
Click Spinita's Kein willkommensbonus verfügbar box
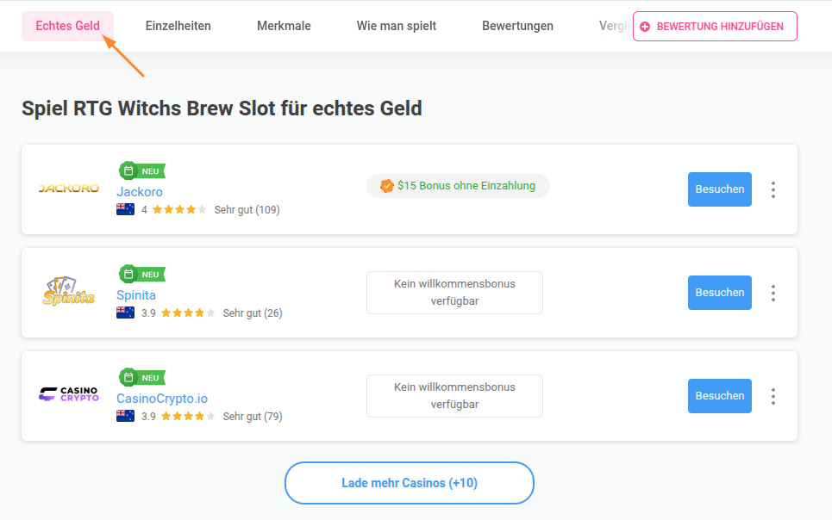(454, 293)
